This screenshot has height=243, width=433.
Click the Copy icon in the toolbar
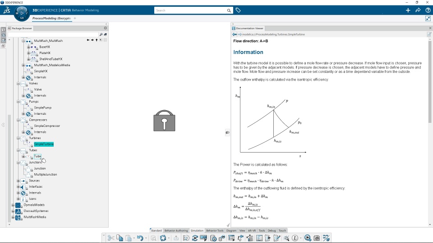tap(120, 238)
